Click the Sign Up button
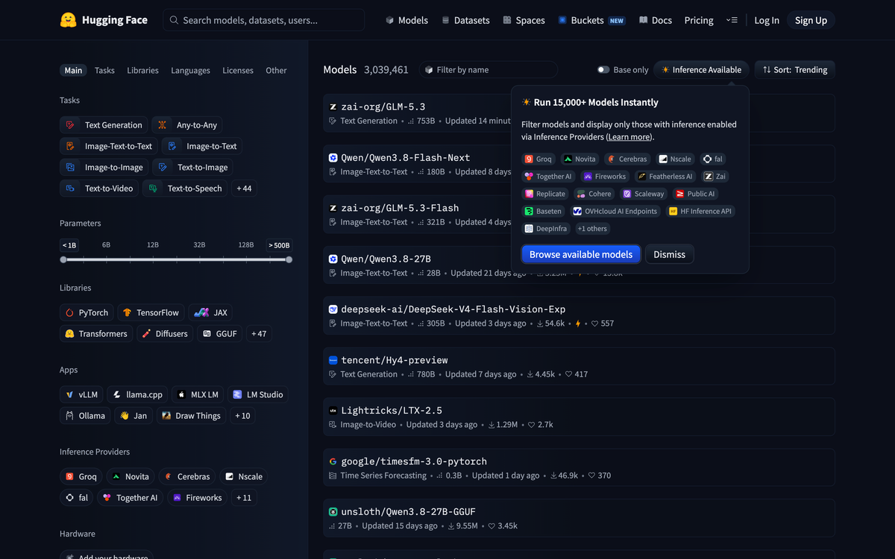Screen dimensions: 895x559 [811, 20]
